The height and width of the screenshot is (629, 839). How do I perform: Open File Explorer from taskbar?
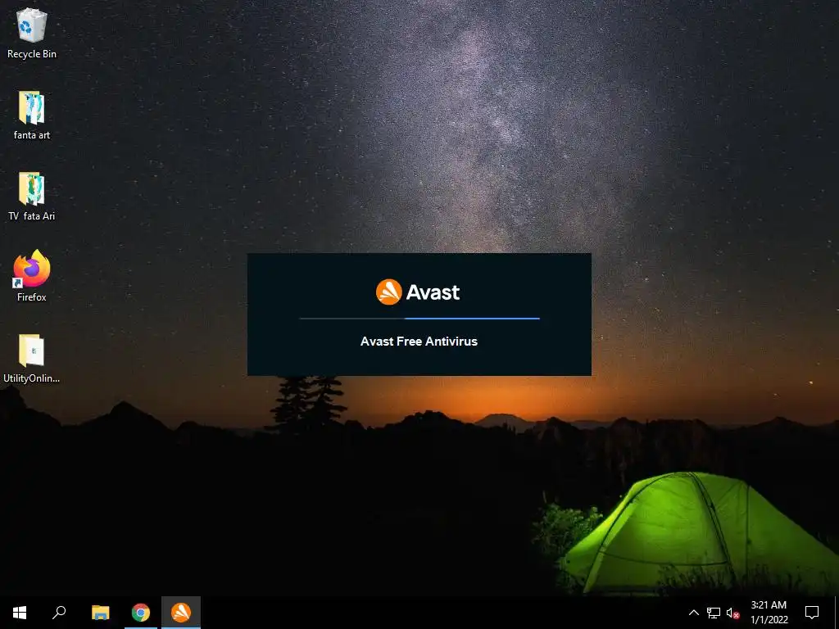pyautogui.click(x=100, y=613)
